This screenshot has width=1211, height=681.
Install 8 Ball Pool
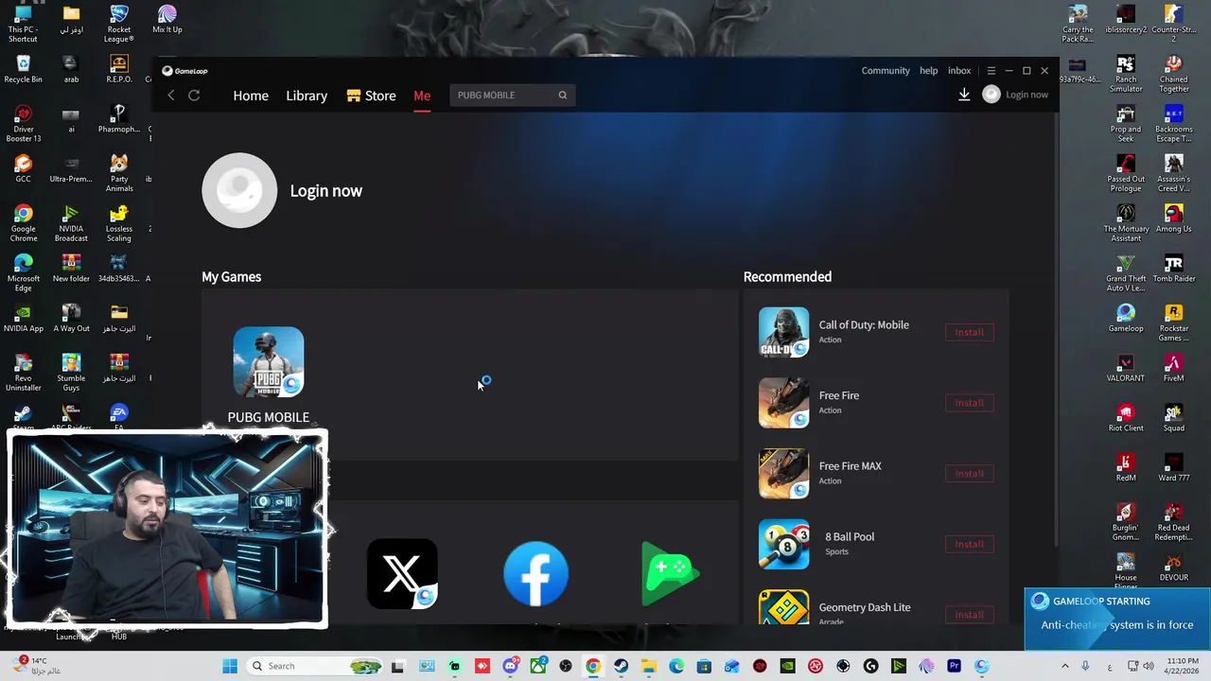[x=969, y=544]
